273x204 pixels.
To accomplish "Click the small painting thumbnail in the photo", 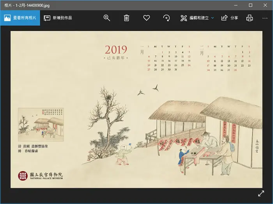I will point(41,125).
